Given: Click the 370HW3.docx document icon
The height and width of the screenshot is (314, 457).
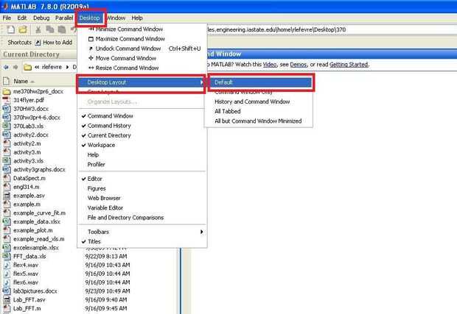Looking at the screenshot, I should pos(7,109).
